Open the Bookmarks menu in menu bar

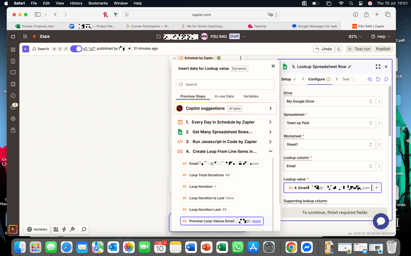tap(98, 3)
